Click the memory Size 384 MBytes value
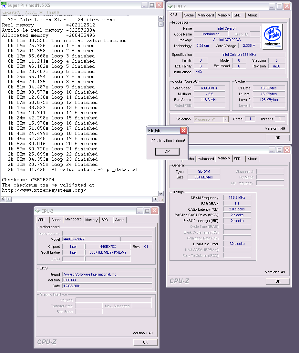The height and width of the screenshot is (353, 299). (x=204, y=177)
